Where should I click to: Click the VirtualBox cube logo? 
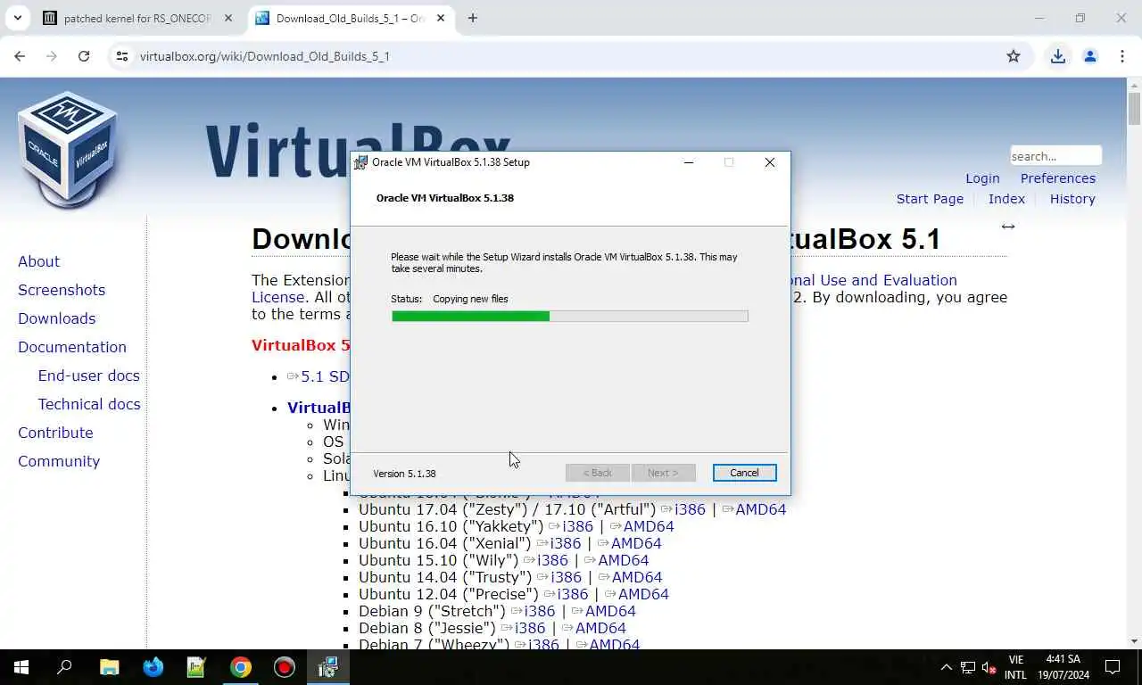68,150
